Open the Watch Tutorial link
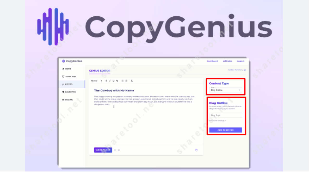The height and width of the screenshot is (172, 309). [x=237, y=70]
